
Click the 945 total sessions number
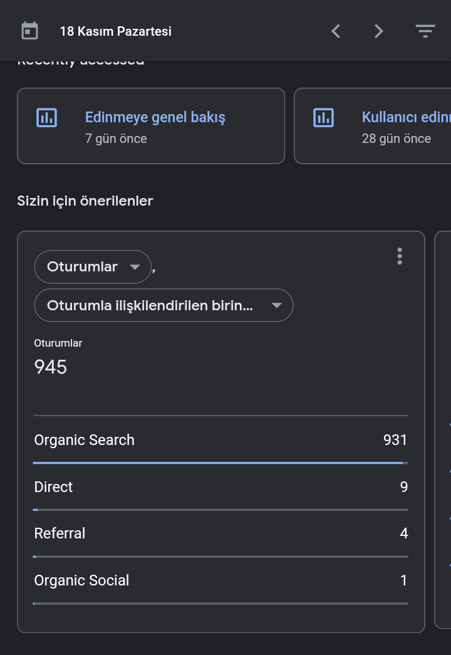coord(51,367)
